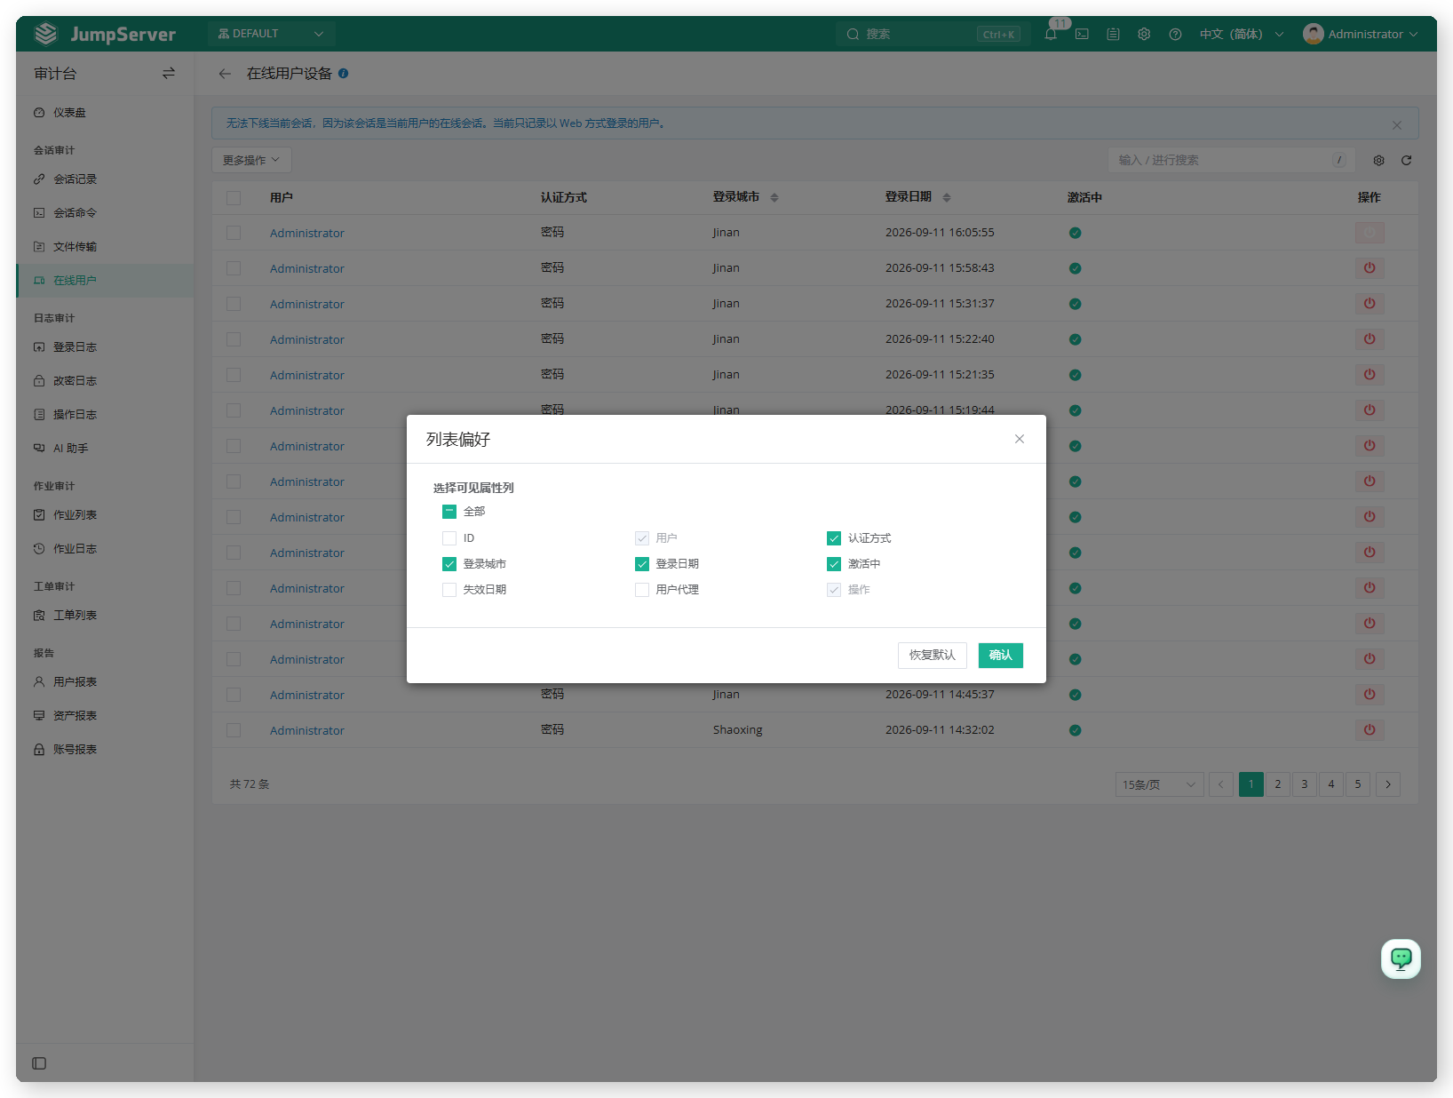Image resolution: width=1453 pixels, height=1098 pixels.
Task: Expand the 更多操作 dropdown
Action: (251, 160)
